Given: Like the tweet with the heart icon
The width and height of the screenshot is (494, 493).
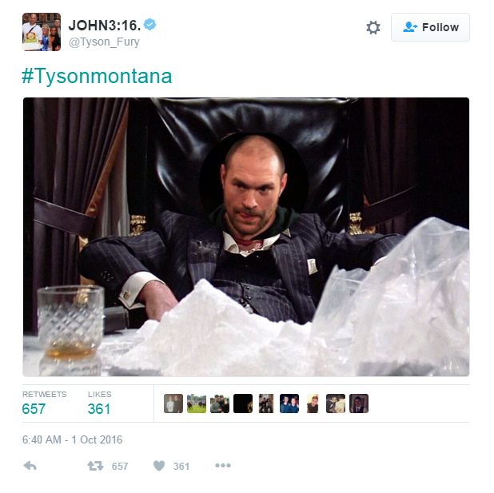Looking at the screenshot, I should click(x=159, y=466).
